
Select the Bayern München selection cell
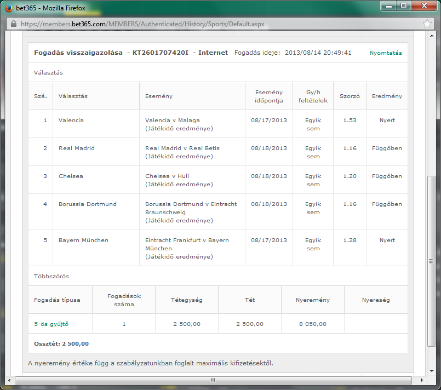coord(96,248)
